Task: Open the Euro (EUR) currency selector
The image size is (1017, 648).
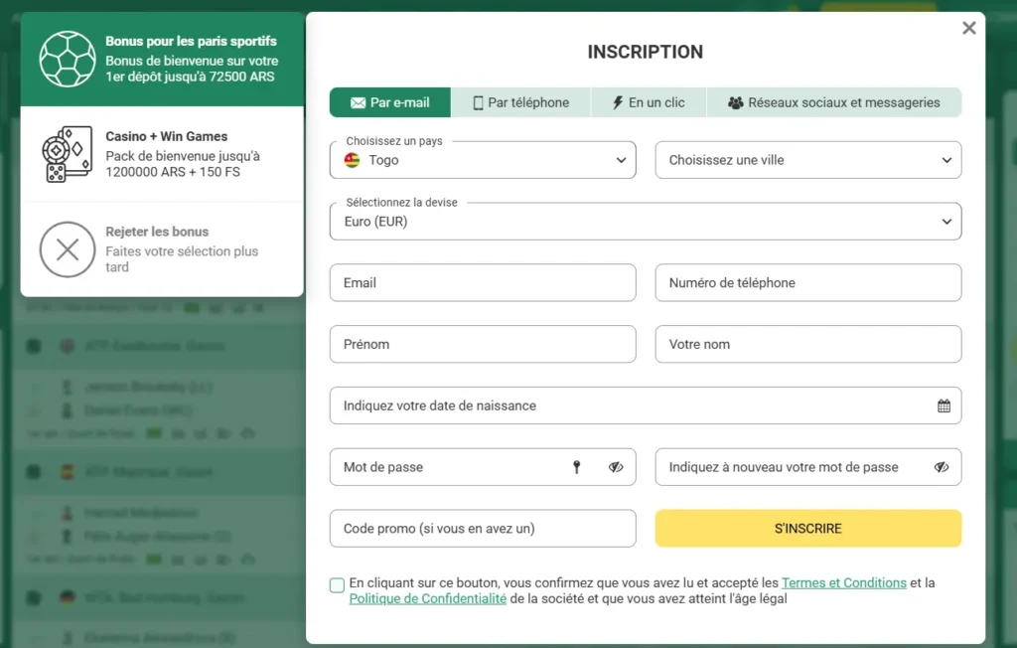Action: pos(646,222)
